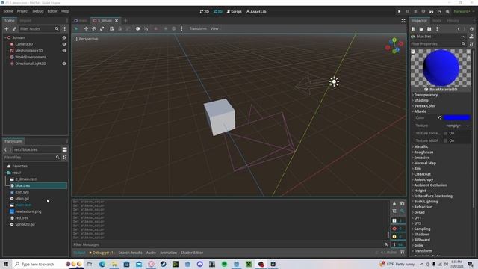Toggle FileSystem split view mode icon
The width and height of the screenshot is (478, 269).
click(x=65, y=149)
